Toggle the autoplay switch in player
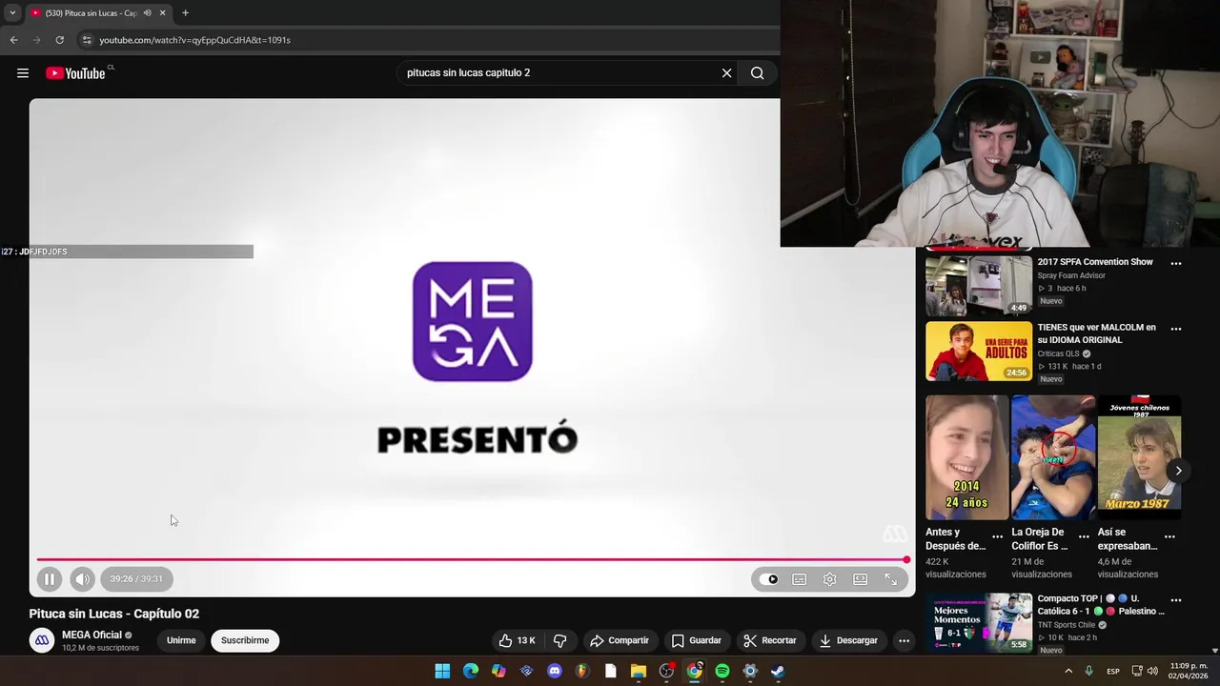1220x686 pixels. [769, 579]
